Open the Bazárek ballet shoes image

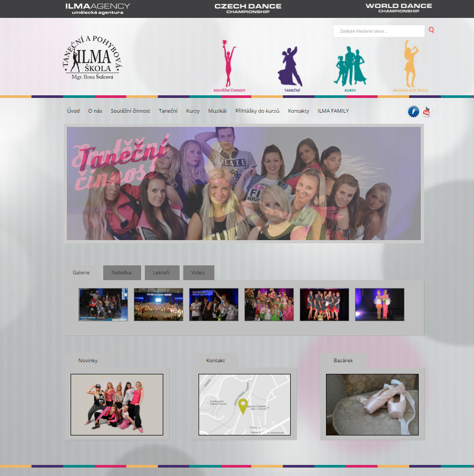pos(372,404)
